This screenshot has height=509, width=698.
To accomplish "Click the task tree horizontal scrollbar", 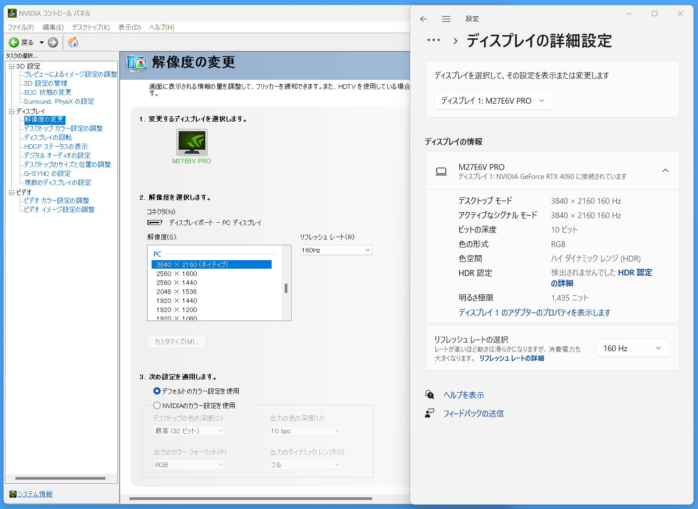I will (x=60, y=478).
